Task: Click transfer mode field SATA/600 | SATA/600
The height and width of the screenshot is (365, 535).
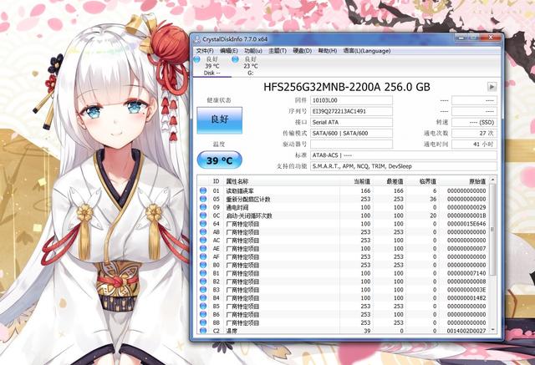Action: pyautogui.click(x=351, y=134)
